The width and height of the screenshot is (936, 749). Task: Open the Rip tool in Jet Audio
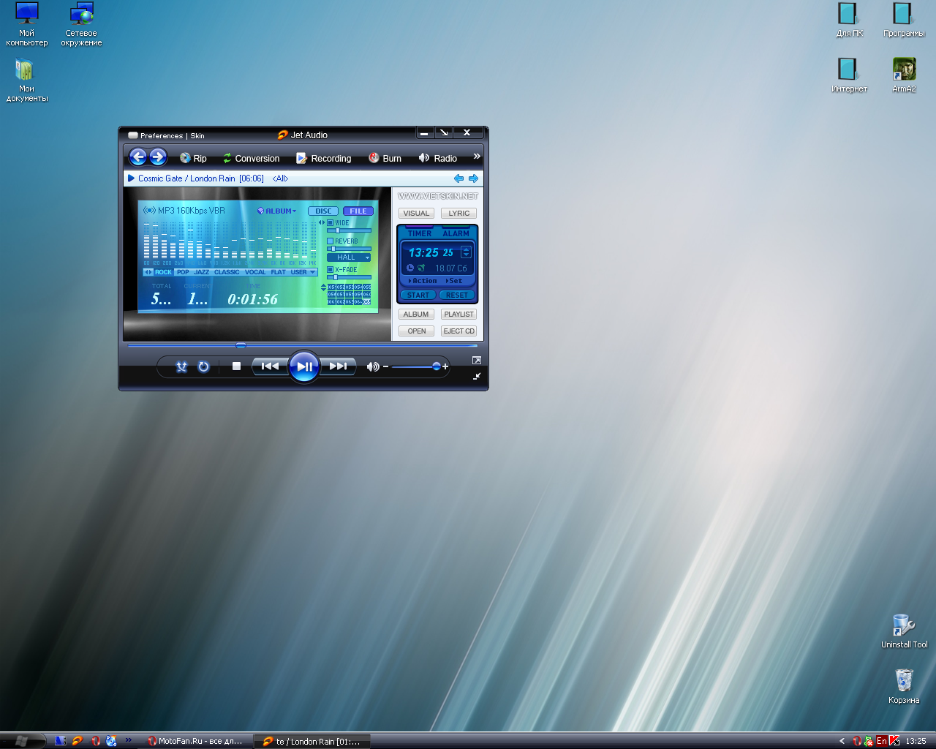[193, 158]
